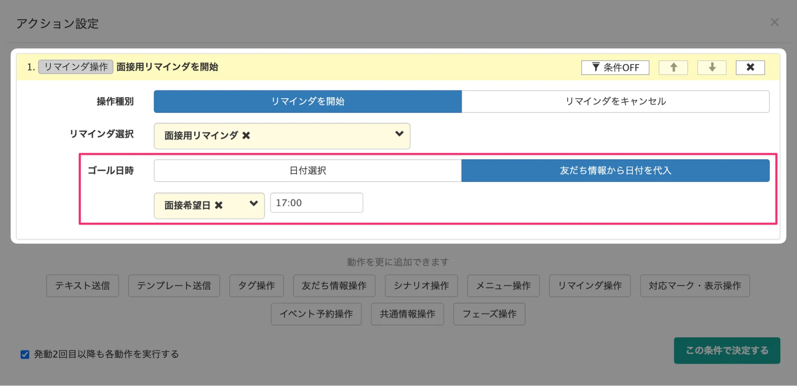Add a フェーズ操作 action

coord(489,314)
